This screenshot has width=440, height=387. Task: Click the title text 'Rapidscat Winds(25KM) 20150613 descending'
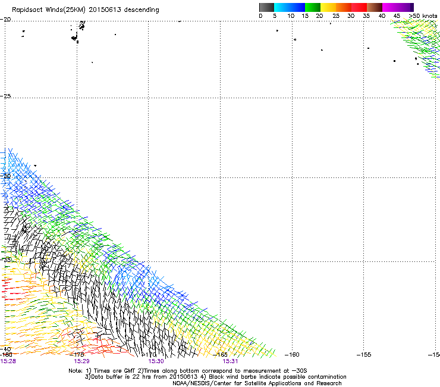point(85,10)
